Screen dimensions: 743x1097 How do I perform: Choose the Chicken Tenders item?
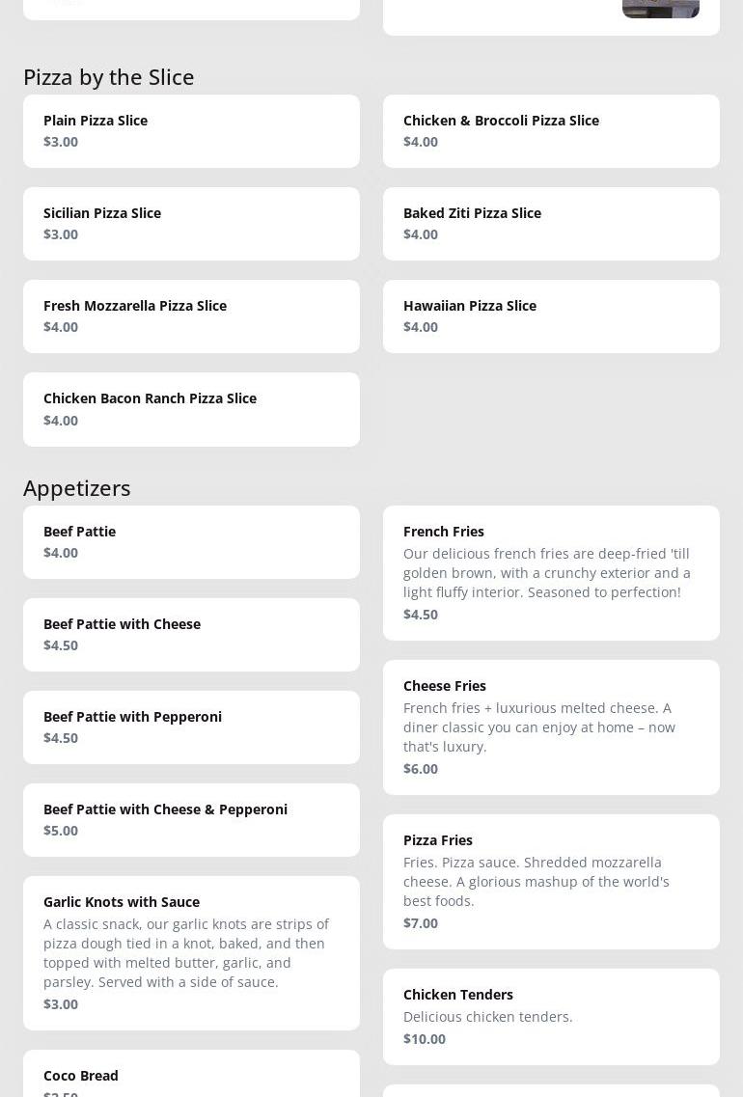(x=551, y=1017)
